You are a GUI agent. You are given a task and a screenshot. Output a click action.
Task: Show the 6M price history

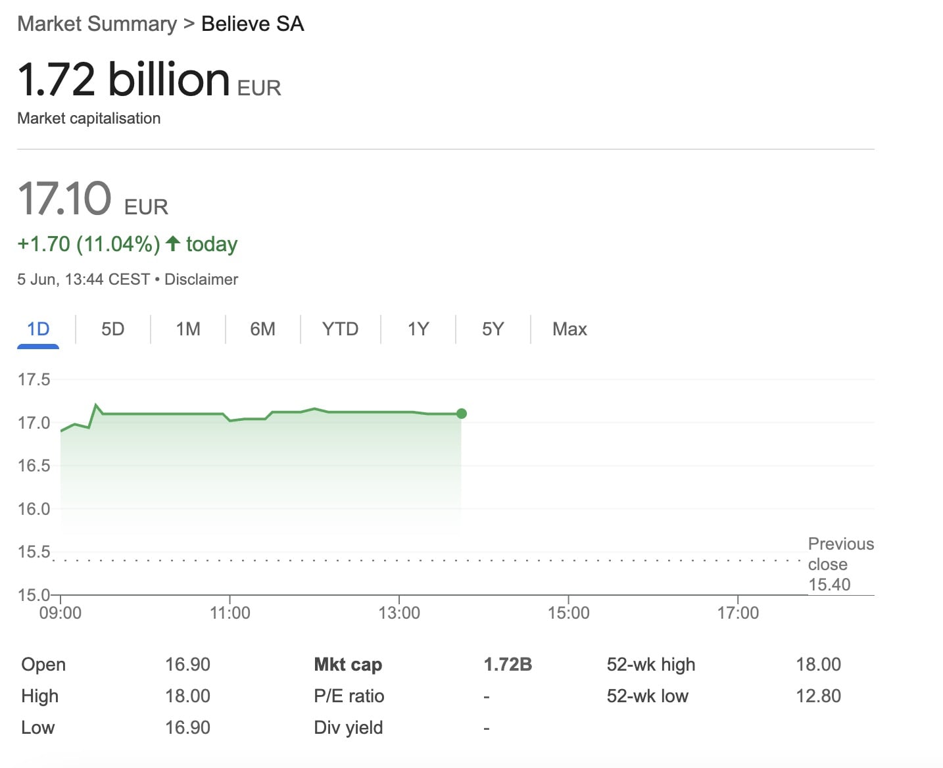[262, 329]
